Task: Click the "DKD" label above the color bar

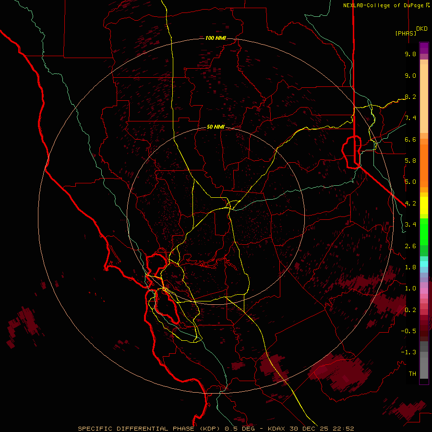Action: [421, 29]
